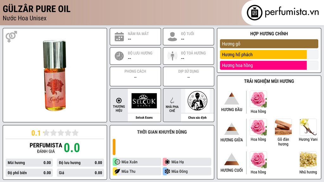Viewport: 324px width, 182px height.
Task: Click the Mùa Thu season pill
Action: 137,171
